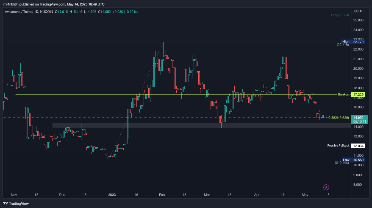Viewport: 372px width, 208px height.
Task: Click the Feb label on the time axis
Action: tap(162, 195)
